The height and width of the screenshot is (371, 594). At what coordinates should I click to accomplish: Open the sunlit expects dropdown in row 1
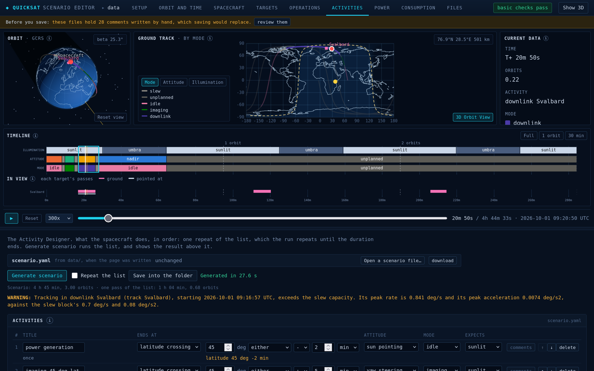(483, 347)
